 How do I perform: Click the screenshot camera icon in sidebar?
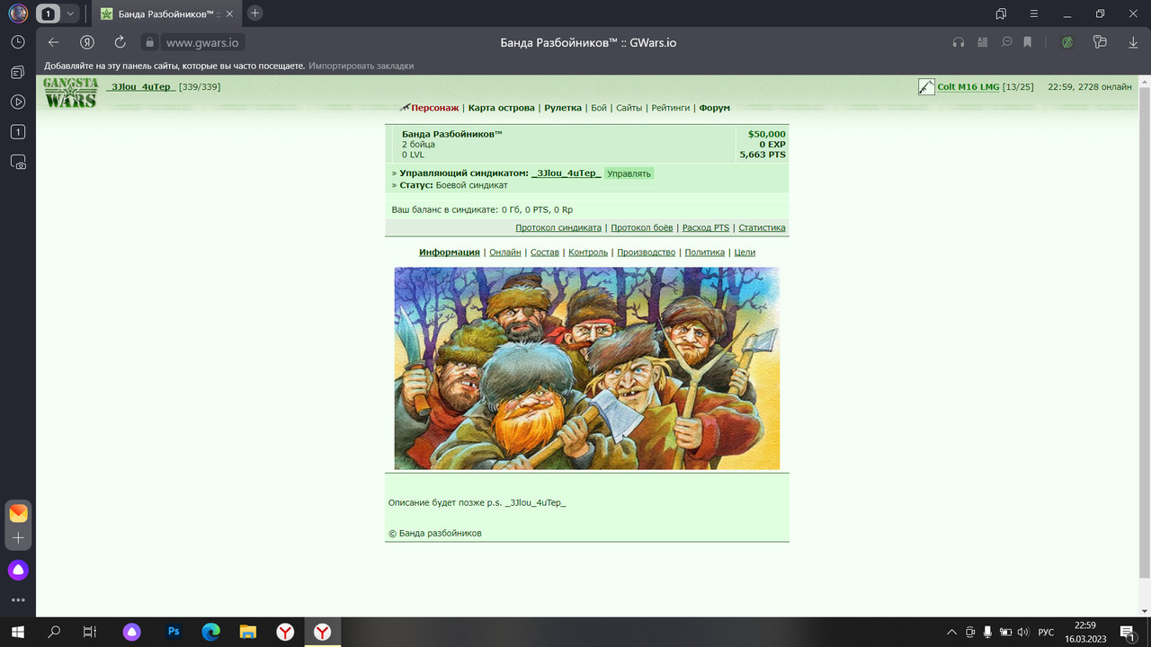[x=18, y=163]
